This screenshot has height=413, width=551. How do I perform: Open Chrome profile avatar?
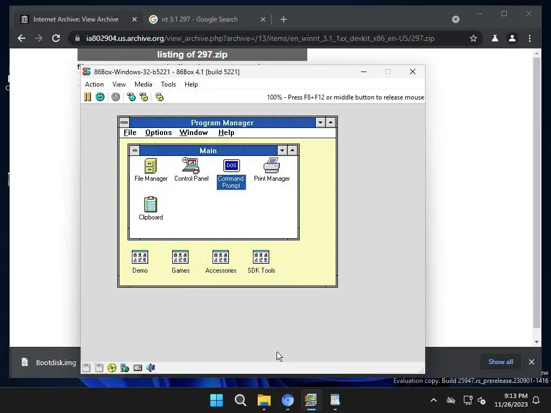click(512, 38)
